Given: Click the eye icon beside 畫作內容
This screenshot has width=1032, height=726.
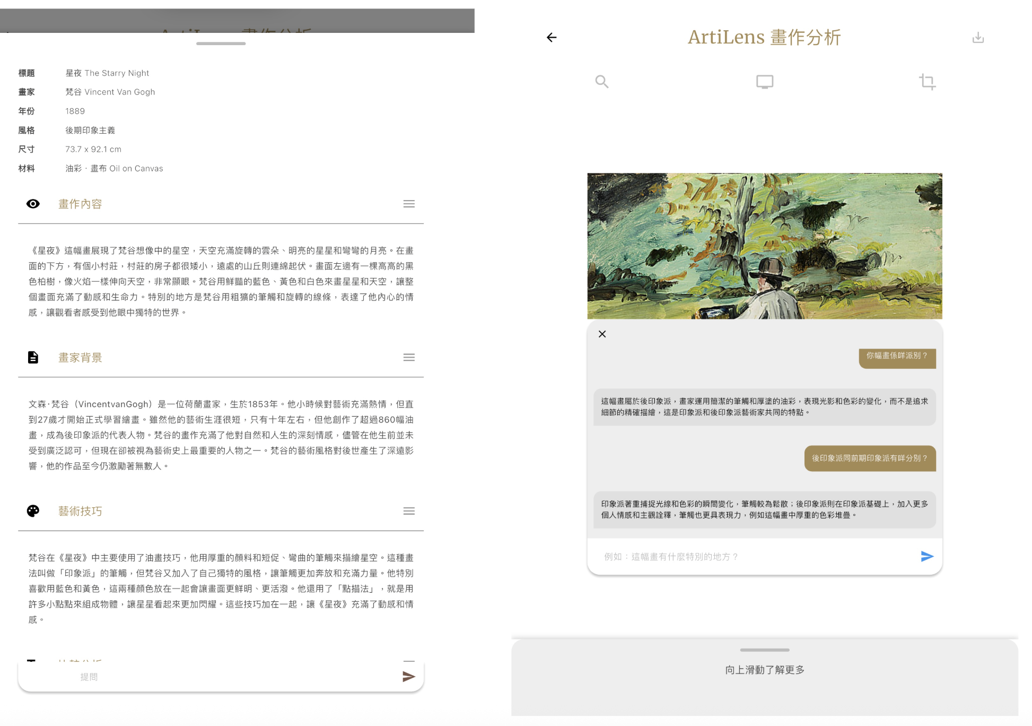Looking at the screenshot, I should 33,204.
